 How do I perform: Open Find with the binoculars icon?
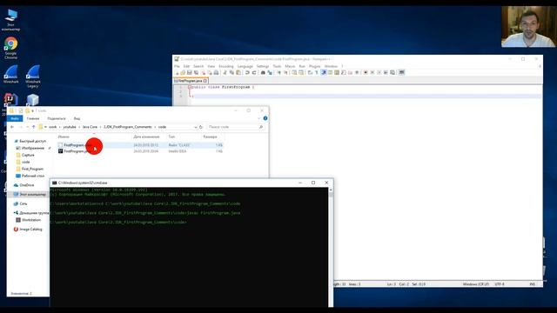[263, 72]
